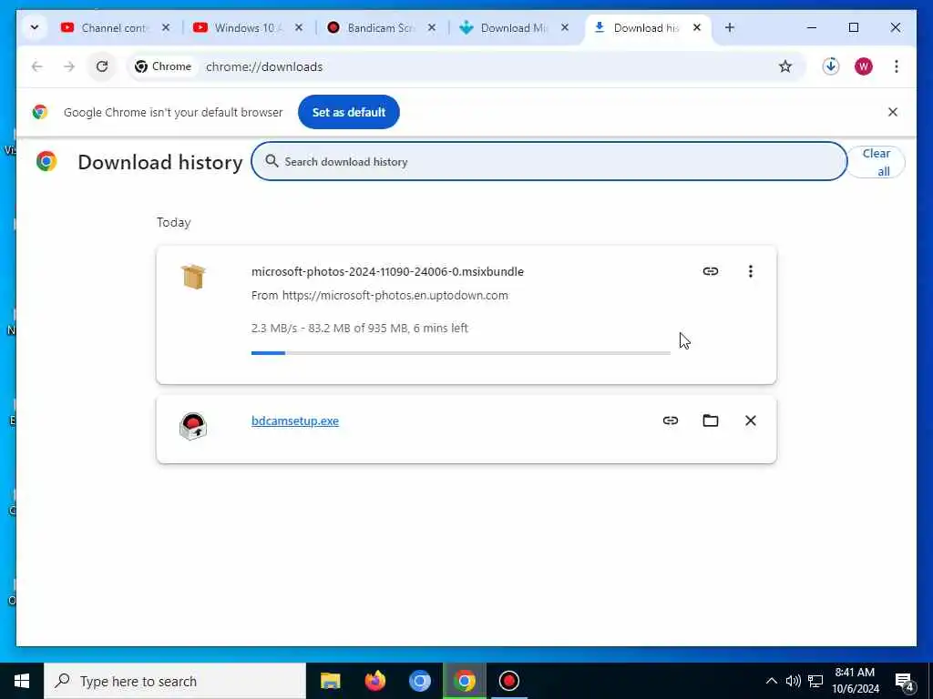Click the Chrome site info chip
Image resolution: width=933 pixels, height=699 pixels.
click(x=162, y=66)
